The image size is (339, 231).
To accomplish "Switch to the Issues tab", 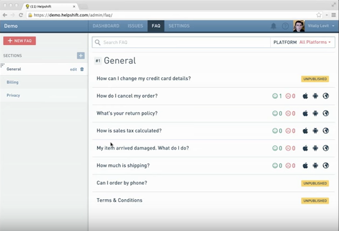I will 135,26.
